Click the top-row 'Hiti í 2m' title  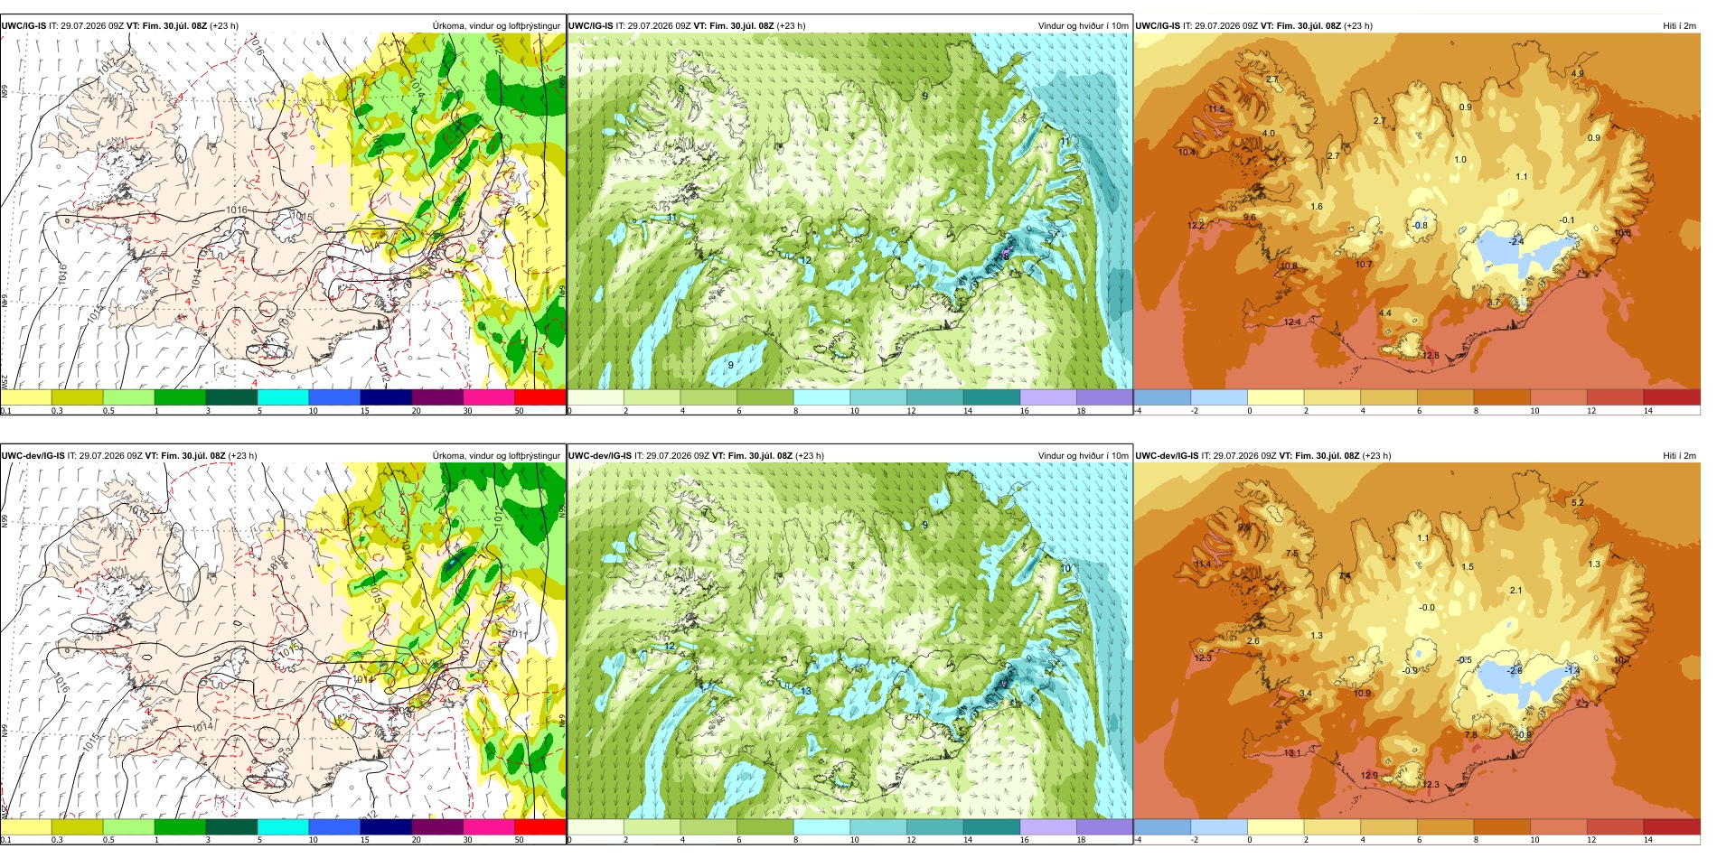[x=1679, y=26]
